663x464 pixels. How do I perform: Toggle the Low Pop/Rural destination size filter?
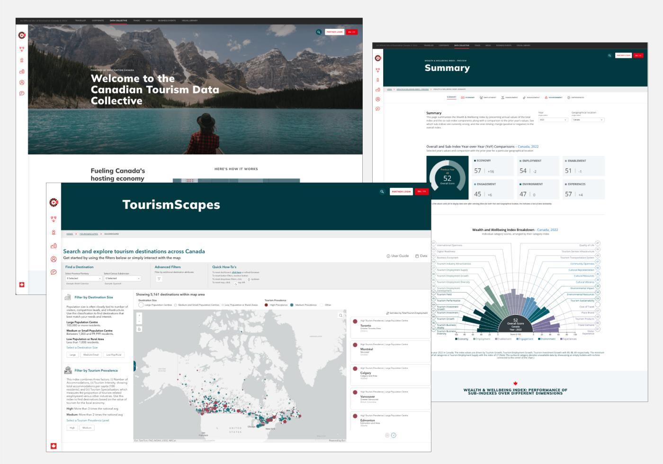(x=114, y=355)
